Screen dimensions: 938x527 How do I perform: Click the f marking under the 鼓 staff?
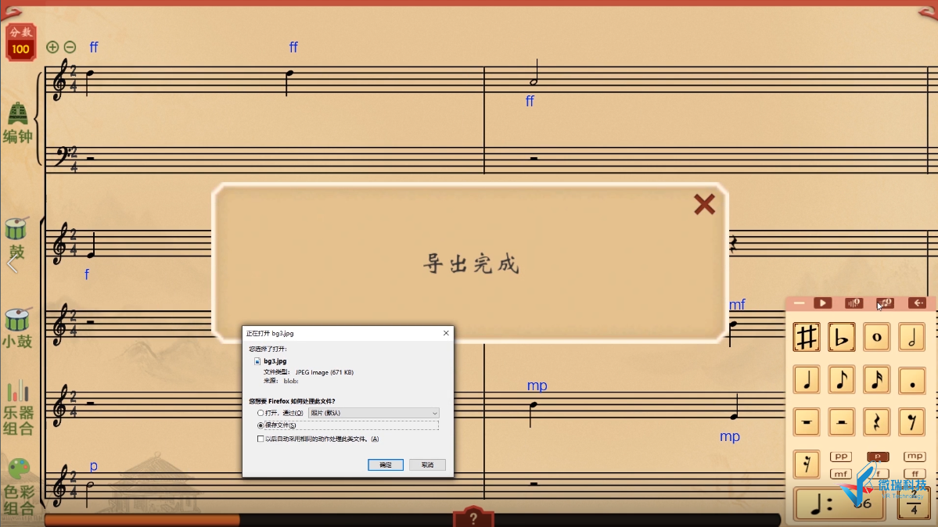(87, 274)
